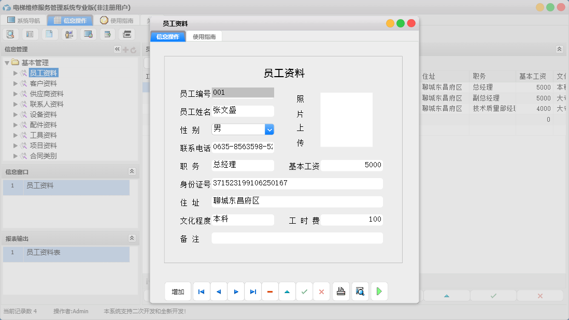The width and height of the screenshot is (569, 320).
Task: Expand the 设备资料 tree item
Action: (x=16, y=114)
